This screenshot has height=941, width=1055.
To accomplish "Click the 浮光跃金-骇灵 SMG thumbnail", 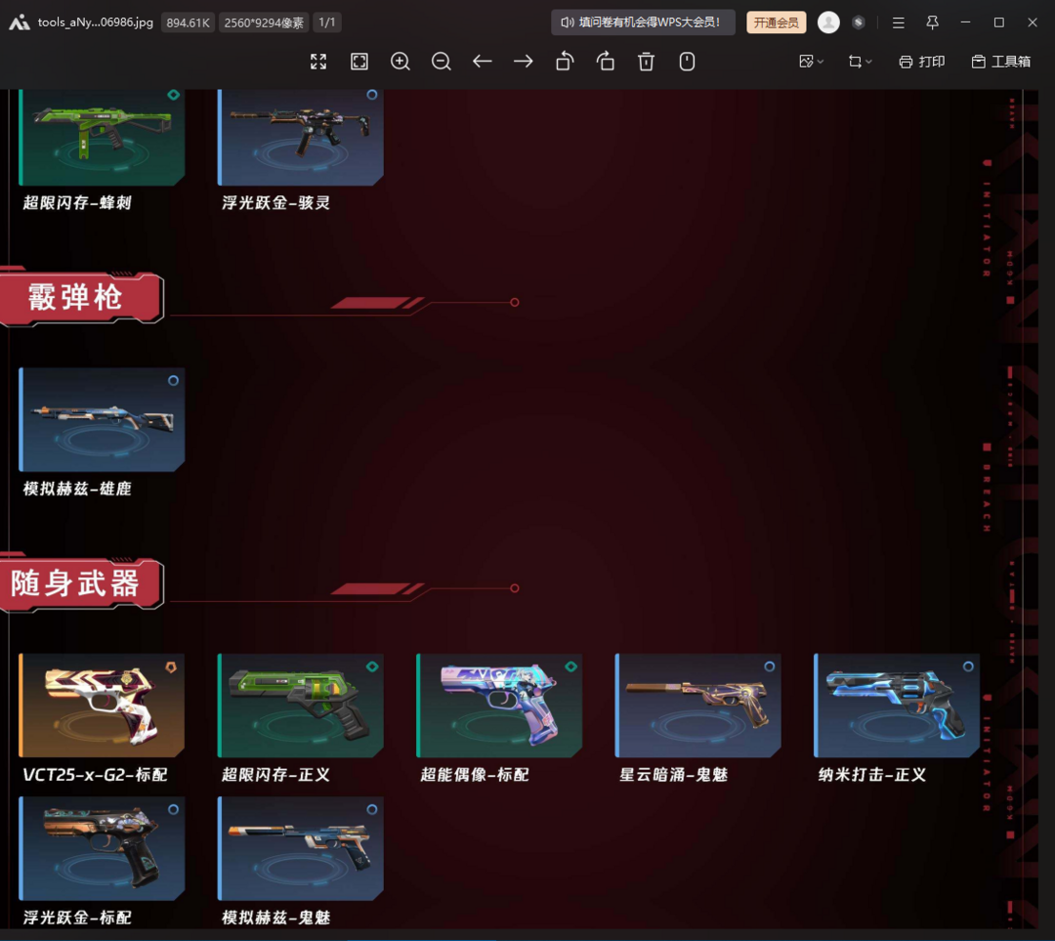I will tap(301, 138).
